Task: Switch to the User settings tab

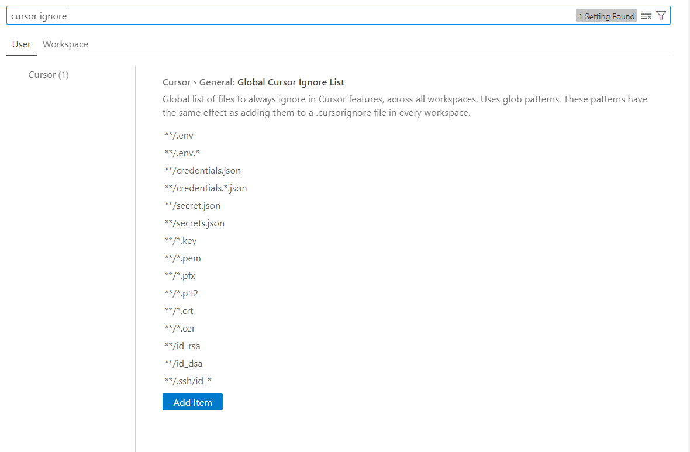Action: pos(22,44)
